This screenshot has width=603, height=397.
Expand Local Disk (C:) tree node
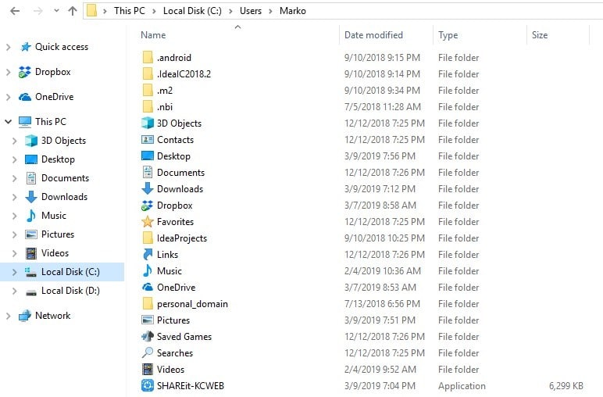point(15,272)
